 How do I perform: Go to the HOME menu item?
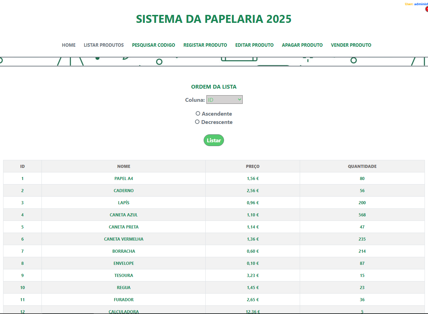coord(69,45)
